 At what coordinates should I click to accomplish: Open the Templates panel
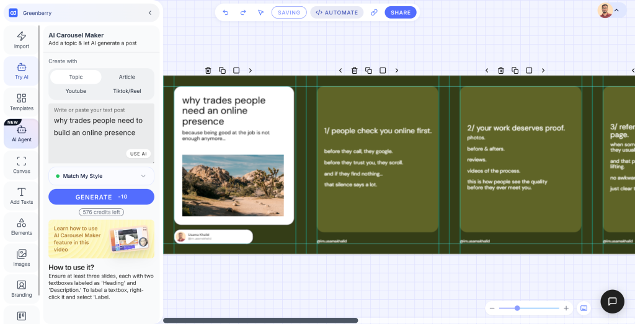pos(22,102)
